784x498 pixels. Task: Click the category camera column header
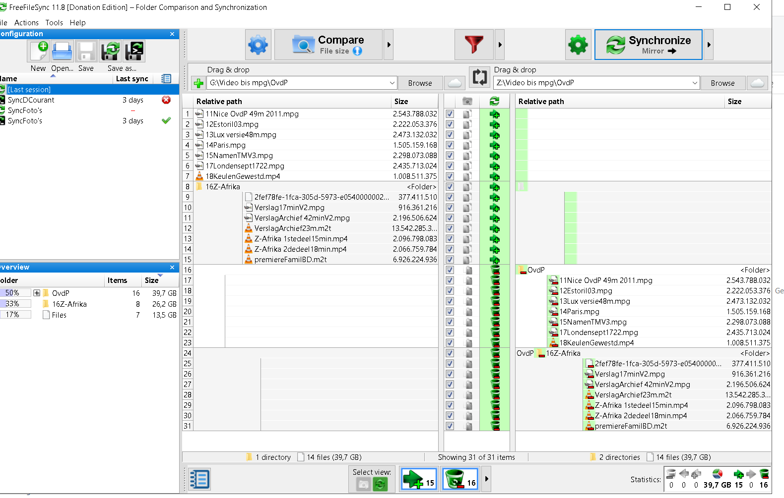coord(467,101)
